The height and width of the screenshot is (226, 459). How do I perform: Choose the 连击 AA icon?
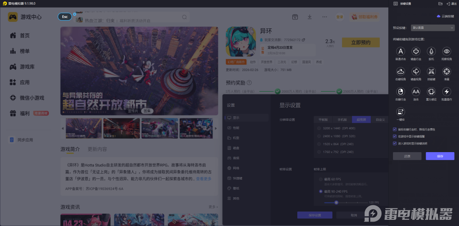point(416,92)
